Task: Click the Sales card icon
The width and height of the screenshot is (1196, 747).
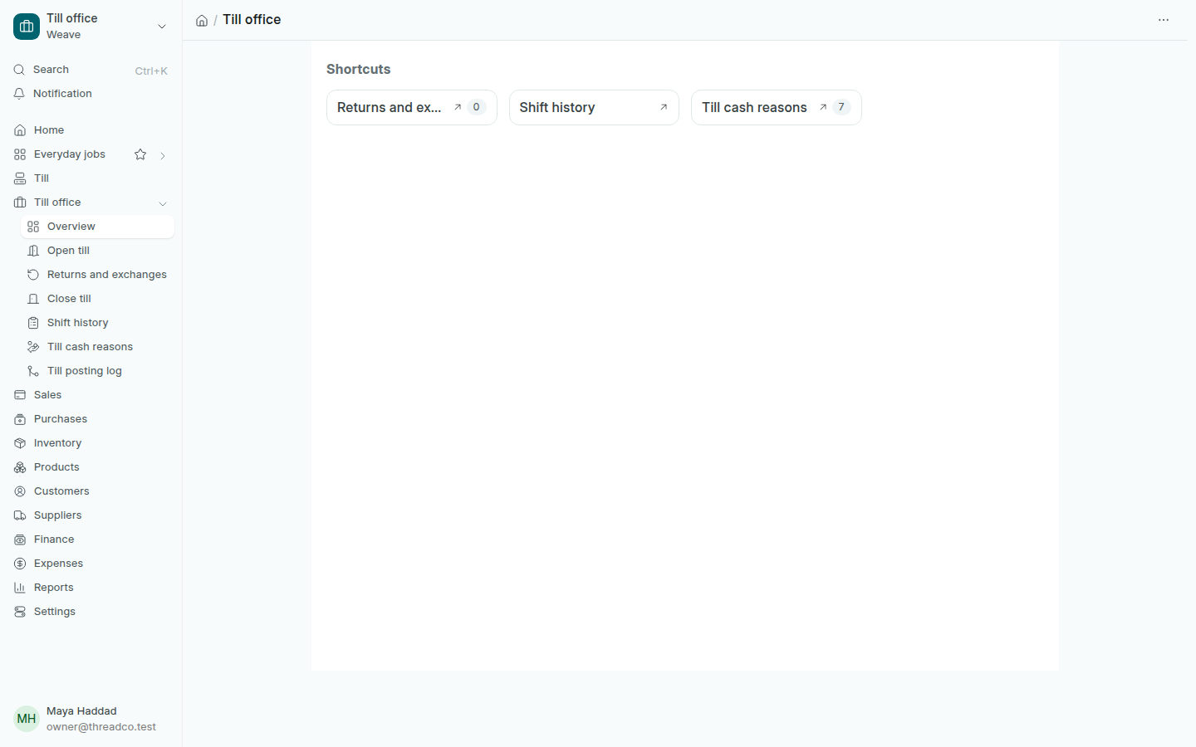Action: (20, 395)
